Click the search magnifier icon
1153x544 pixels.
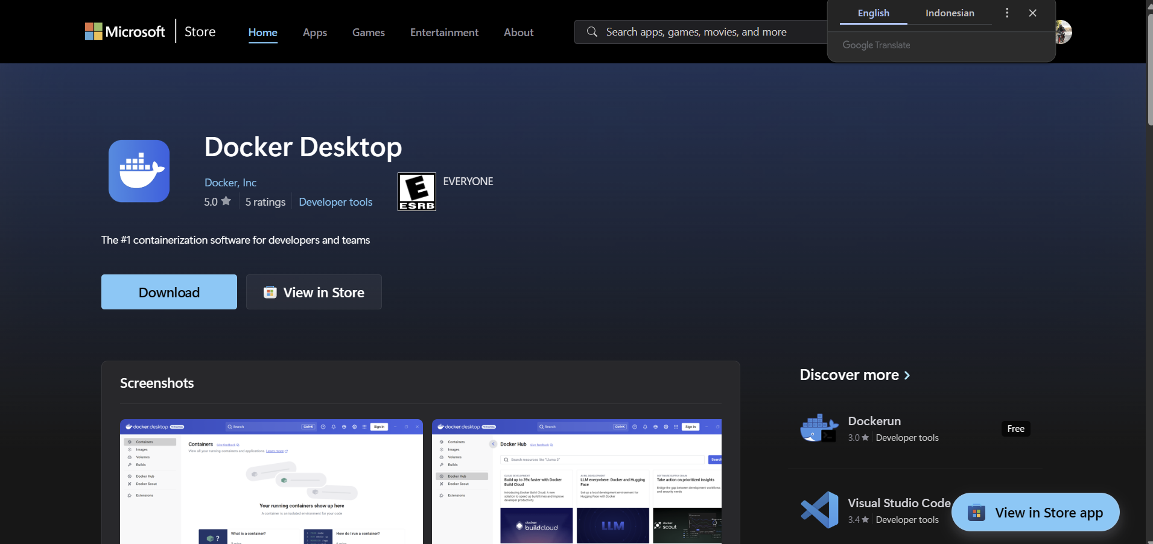tap(592, 31)
